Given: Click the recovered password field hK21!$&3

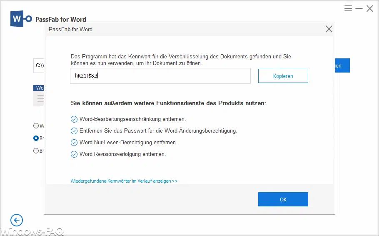Looking at the screenshot, I should [x=160, y=76].
